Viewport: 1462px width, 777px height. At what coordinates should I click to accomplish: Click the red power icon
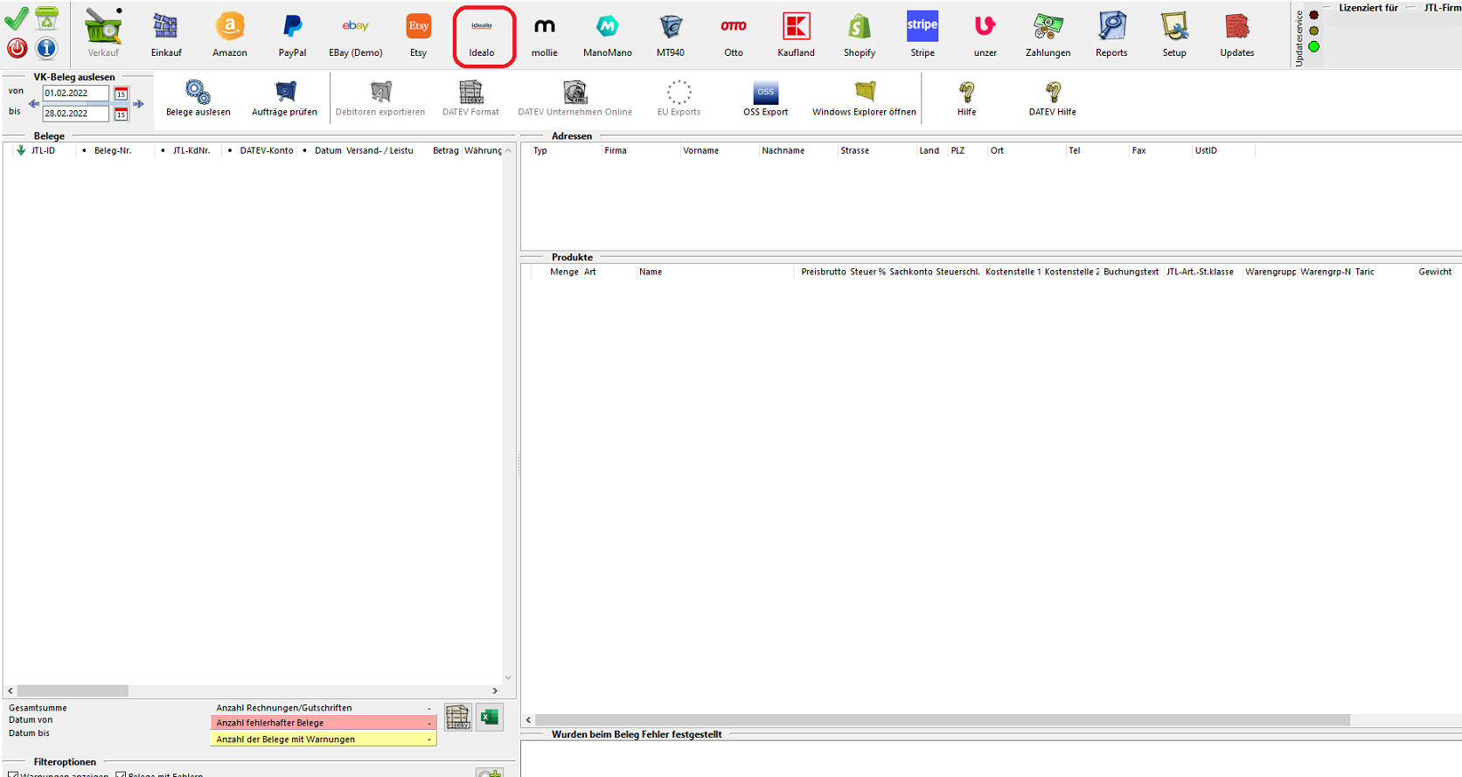pyautogui.click(x=17, y=48)
